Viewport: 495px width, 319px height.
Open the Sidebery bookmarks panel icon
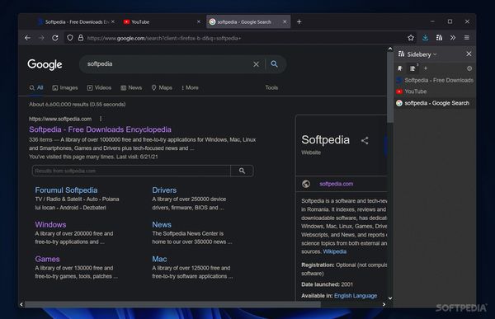tap(400, 68)
